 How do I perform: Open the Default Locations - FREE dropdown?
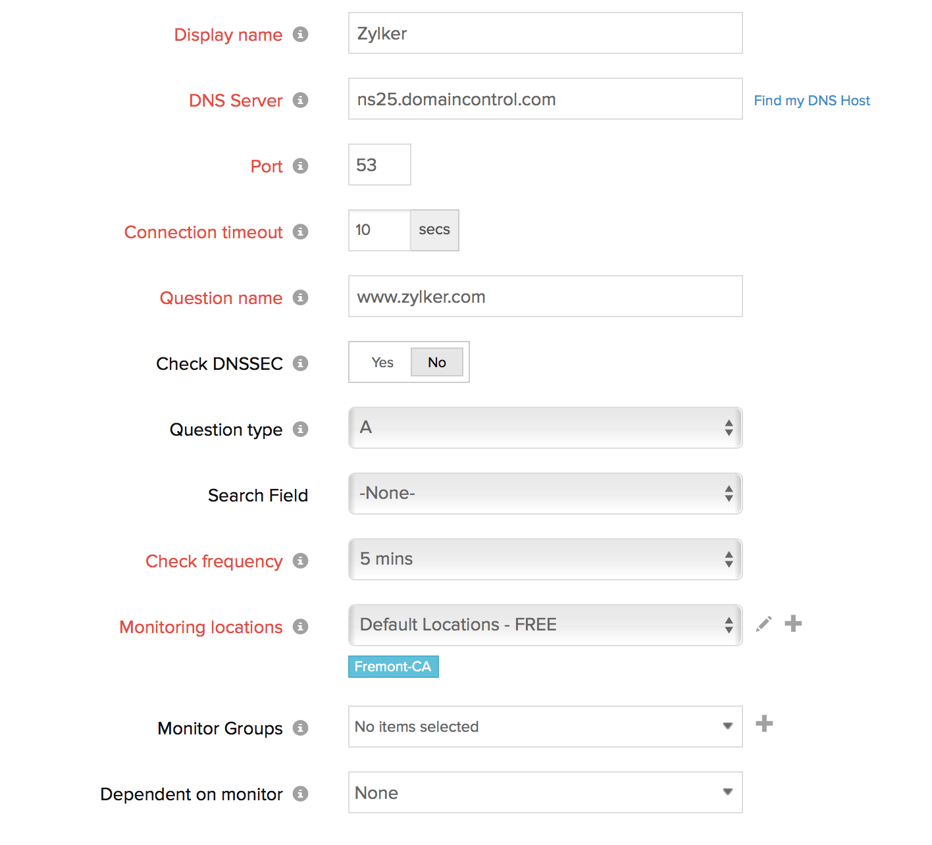(x=545, y=625)
